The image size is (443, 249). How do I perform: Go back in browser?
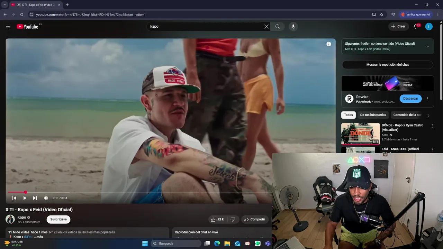tap(5, 15)
